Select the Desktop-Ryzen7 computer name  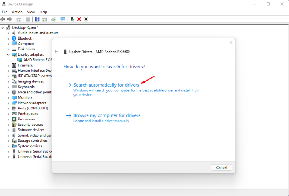25,27
